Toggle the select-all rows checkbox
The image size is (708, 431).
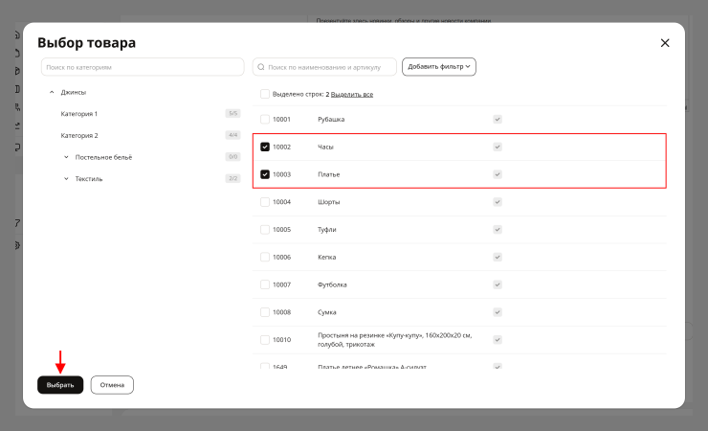pyautogui.click(x=265, y=94)
